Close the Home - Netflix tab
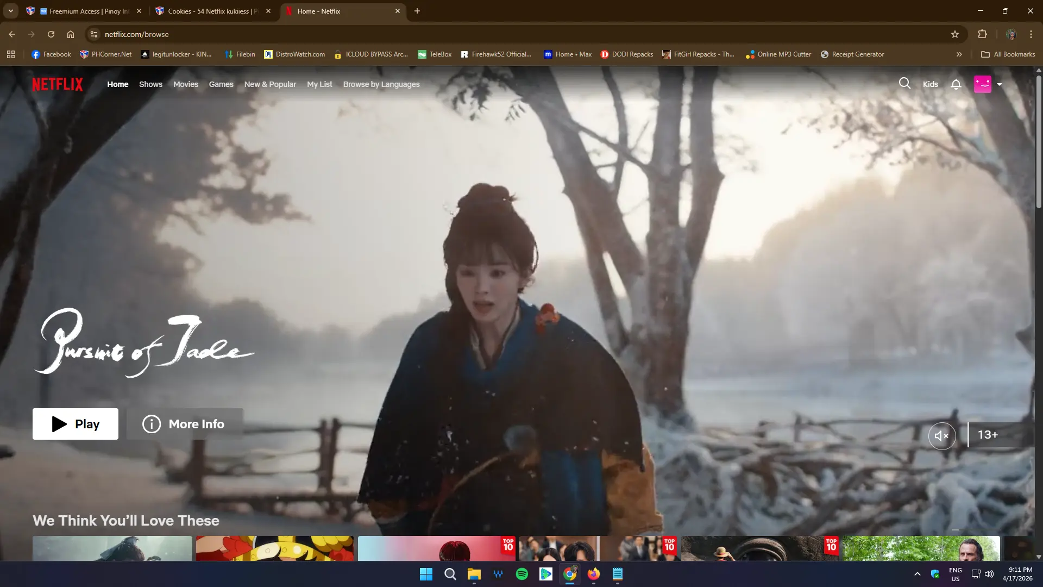This screenshot has width=1043, height=587. (398, 11)
